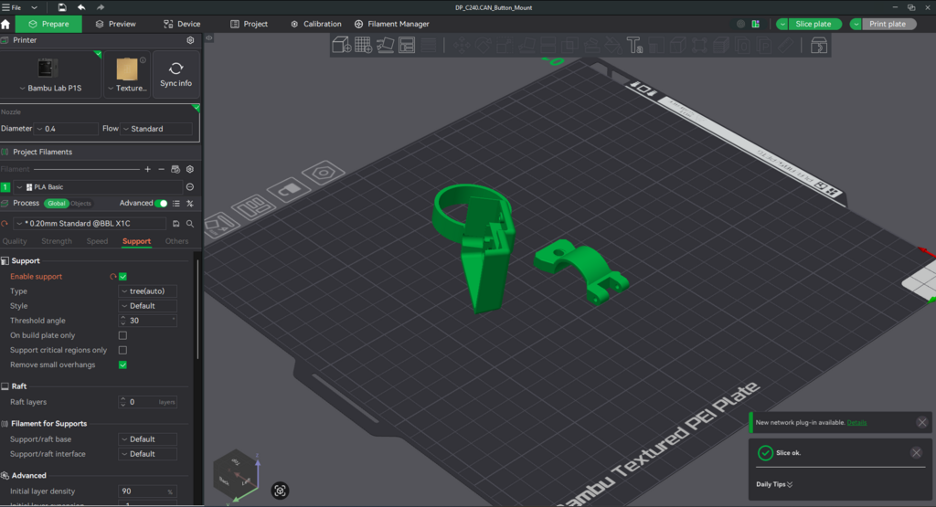Open the File menu
The image size is (936, 507).
[13, 7]
